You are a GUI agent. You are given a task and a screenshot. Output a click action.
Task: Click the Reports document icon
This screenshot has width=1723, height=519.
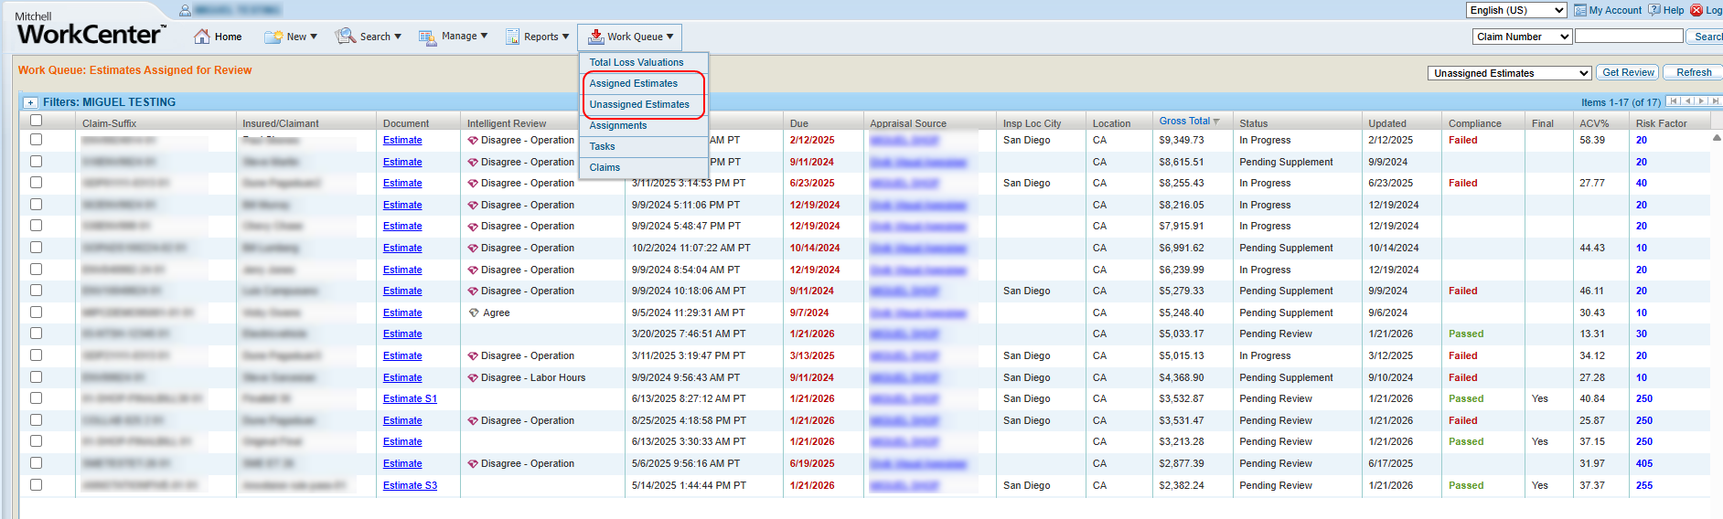[512, 37]
